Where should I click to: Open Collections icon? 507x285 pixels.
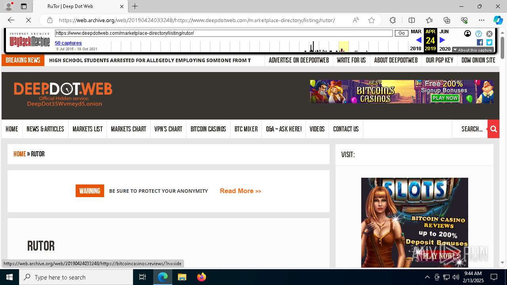point(447,20)
